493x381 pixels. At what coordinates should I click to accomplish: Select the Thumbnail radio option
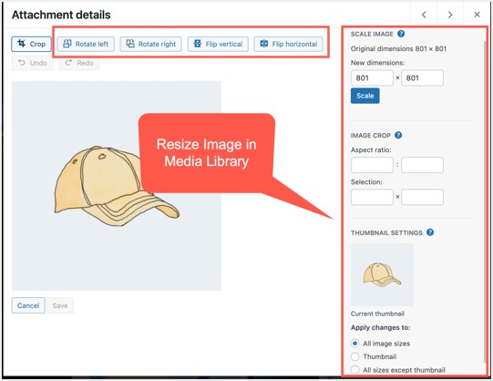pyautogui.click(x=355, y=356)
